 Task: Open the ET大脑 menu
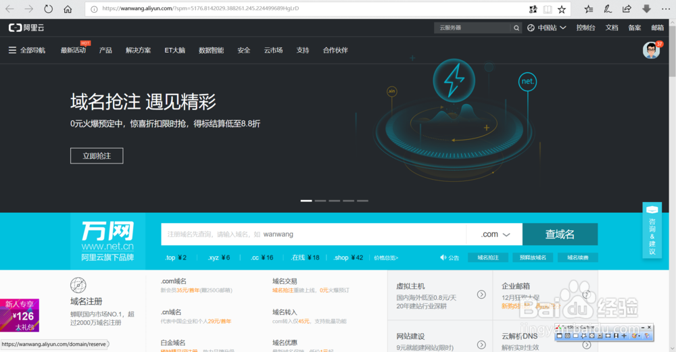tap(174, 51)
